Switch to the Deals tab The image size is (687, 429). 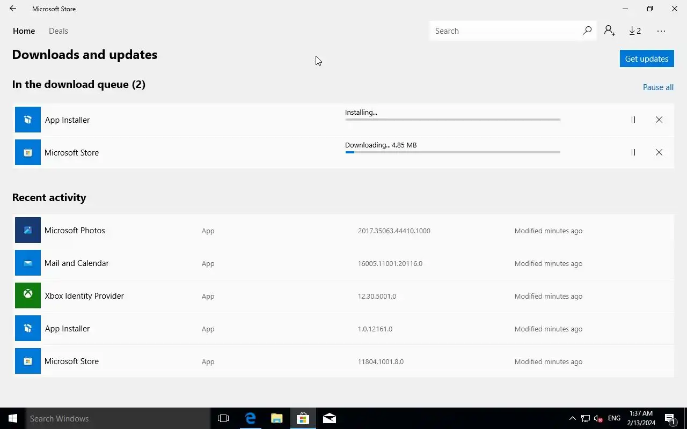[x=59, y=31]
